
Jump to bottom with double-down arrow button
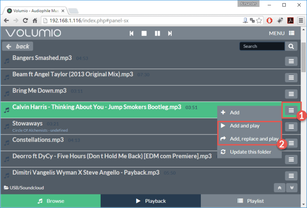point(292,188)
